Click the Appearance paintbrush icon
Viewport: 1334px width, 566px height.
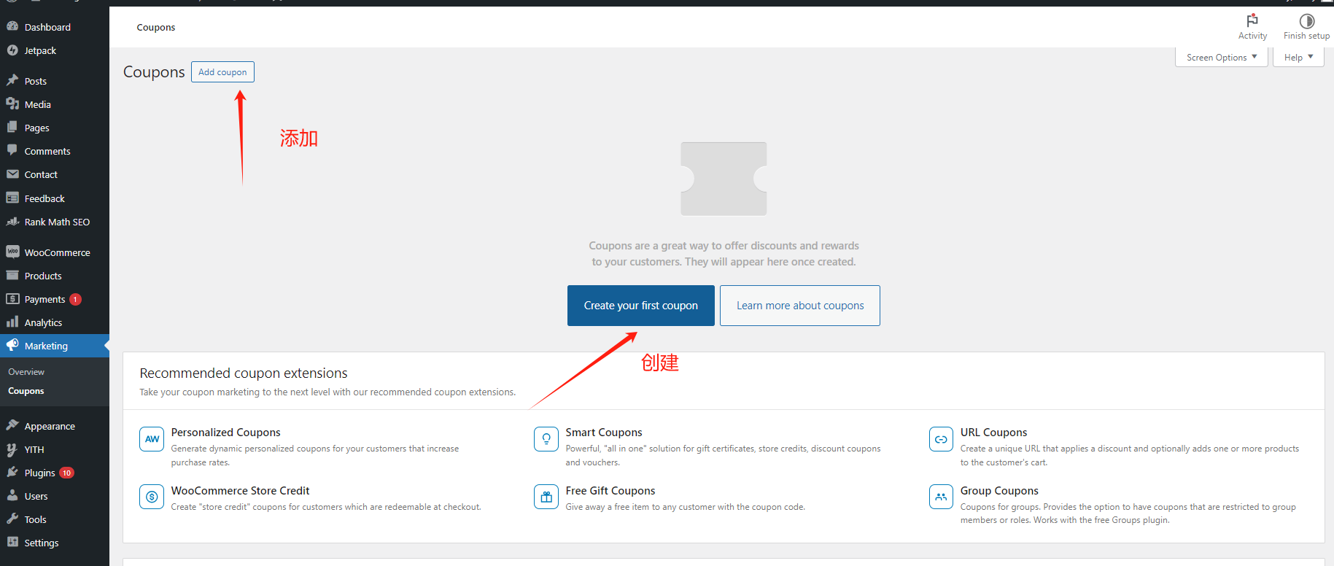[x=12, y=425]
